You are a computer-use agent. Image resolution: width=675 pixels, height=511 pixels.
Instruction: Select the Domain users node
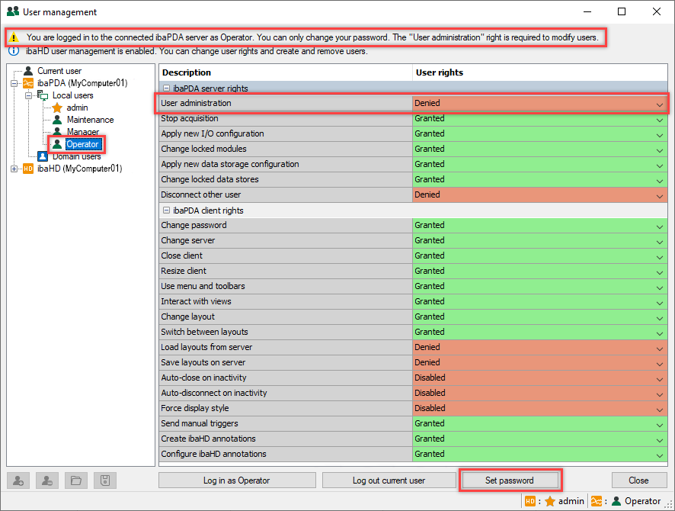coord(76,156)
